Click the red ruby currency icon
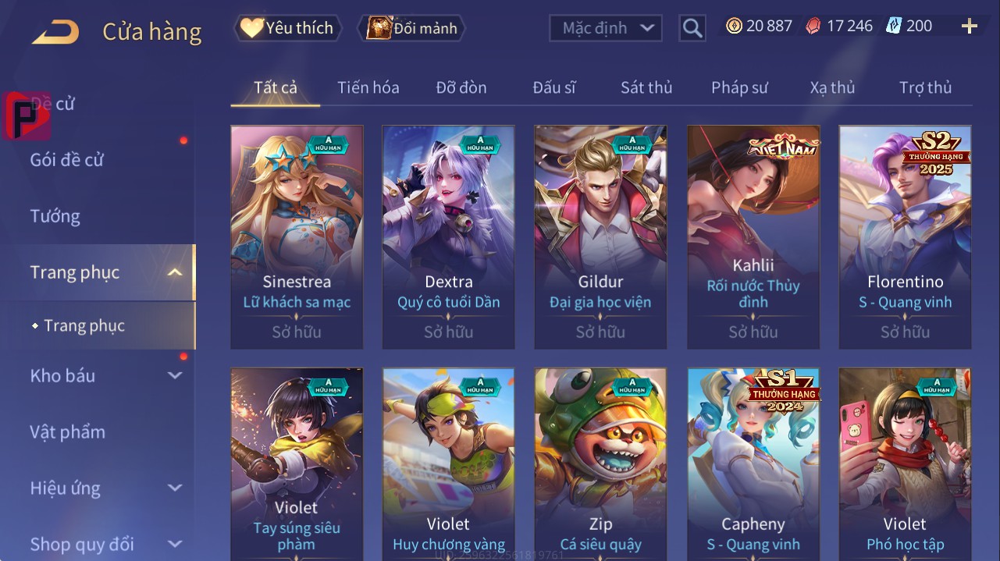1000x561 pixels. [x=813, y=26]
